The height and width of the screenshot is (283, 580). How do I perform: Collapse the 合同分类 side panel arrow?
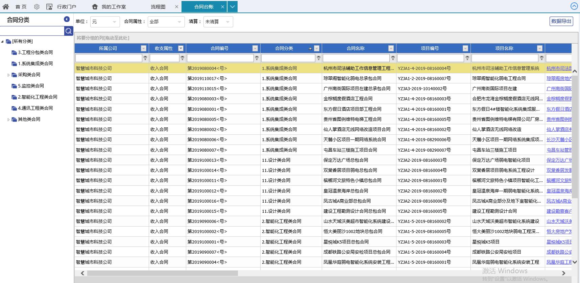point(67,19)
